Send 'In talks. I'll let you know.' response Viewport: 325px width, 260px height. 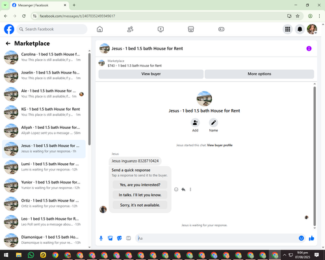pos(140,195)
